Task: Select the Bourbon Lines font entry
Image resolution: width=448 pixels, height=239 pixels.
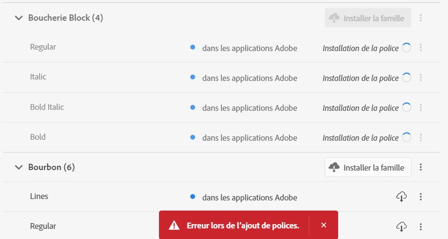Action: pyautogui.click(x=222, y=197)
